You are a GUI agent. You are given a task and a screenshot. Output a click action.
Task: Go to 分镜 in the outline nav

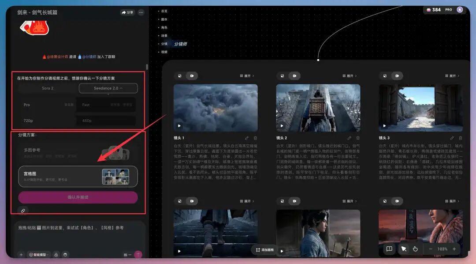[164, 44]
